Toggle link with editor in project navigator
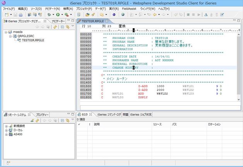The width and height of the screenshot is (243, 167). [x=68, y=27]
